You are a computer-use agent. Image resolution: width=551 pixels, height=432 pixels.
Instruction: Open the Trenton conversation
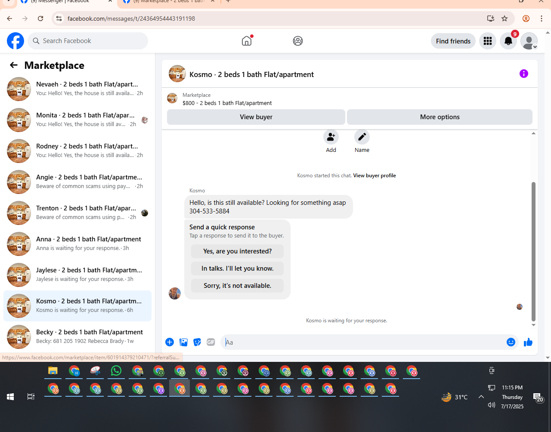pos(77,213)
